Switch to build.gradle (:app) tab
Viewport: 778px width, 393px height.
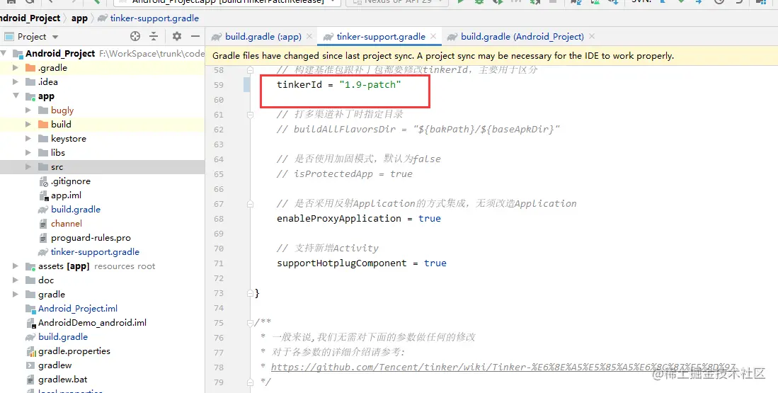point(263,36)
